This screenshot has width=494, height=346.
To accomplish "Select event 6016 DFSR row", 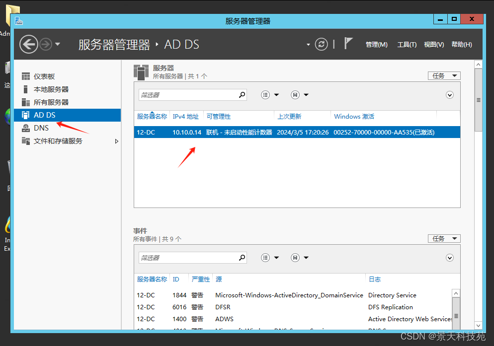I will [x=293, y=307].
